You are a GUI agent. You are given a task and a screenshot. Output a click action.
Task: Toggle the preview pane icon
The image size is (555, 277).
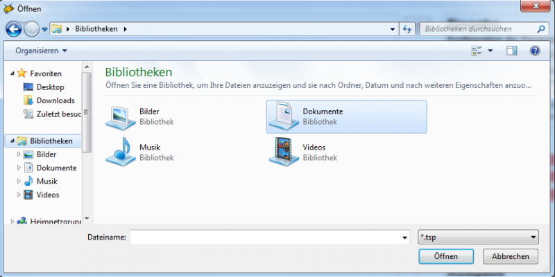click(512, 51)
